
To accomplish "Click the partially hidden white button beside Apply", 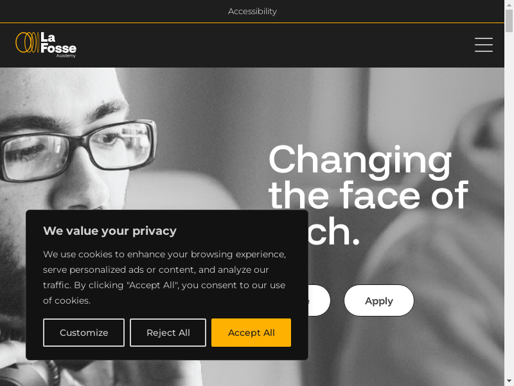I will coord(319,300).
